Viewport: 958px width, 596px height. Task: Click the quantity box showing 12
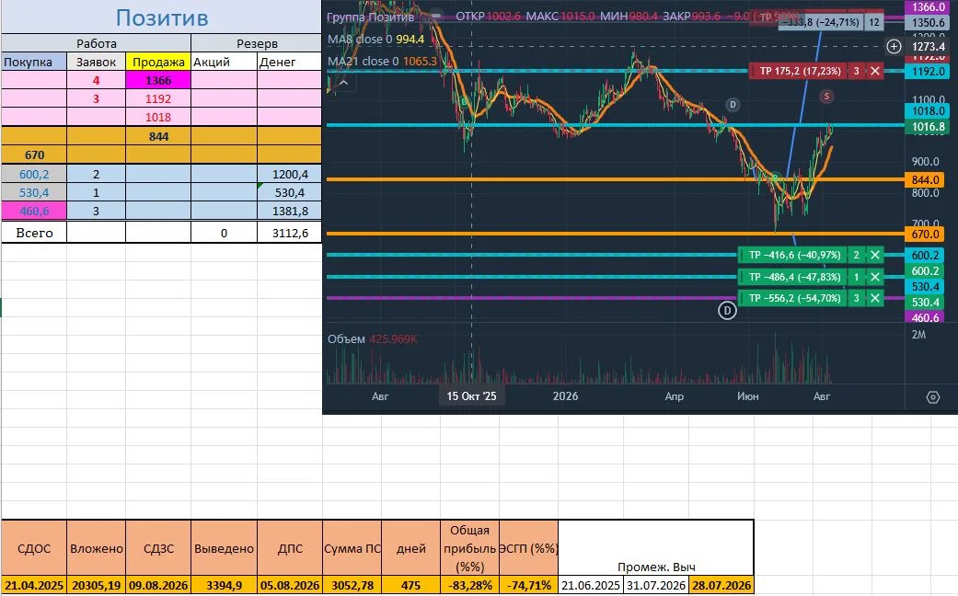pyautogui.click(x=874, y=23)
